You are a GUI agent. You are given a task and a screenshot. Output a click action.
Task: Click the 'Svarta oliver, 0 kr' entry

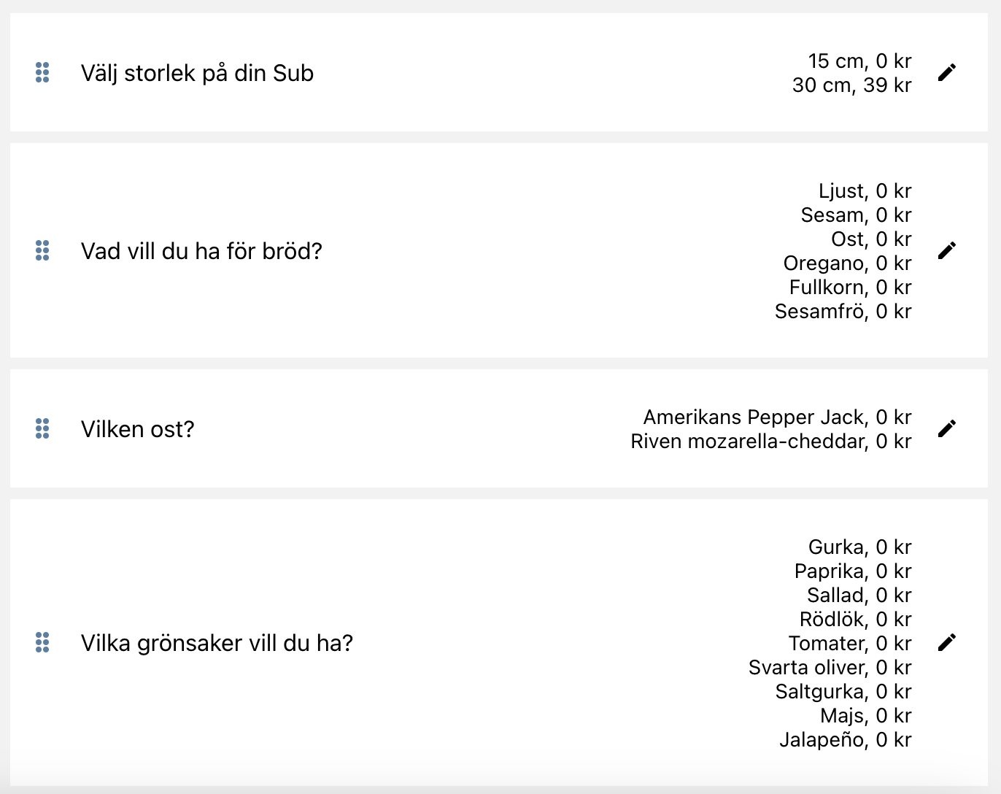point(830,668)
